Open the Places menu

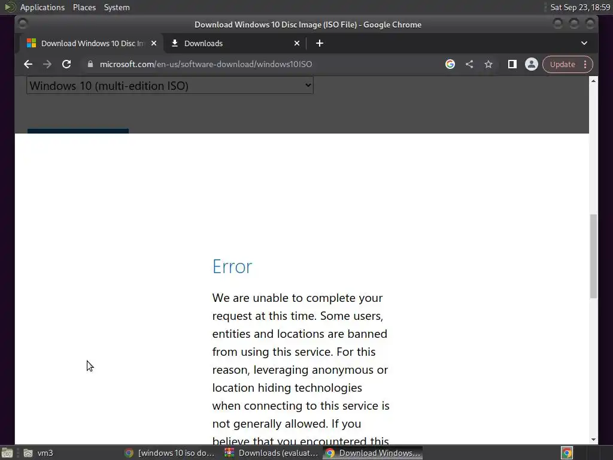coord(84,7)
